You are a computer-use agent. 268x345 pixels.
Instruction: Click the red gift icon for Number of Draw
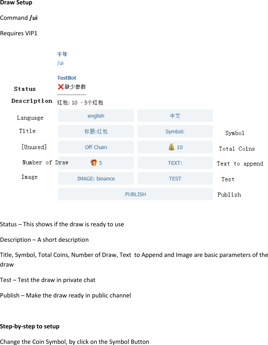point(94,162)
